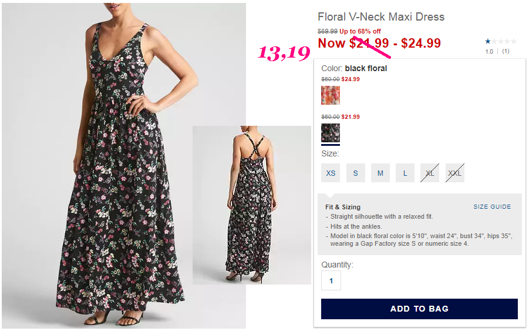This screenshot has width=529, height=331.
Task: Select the crossed-out XXL size
Action: coord(455,173)
